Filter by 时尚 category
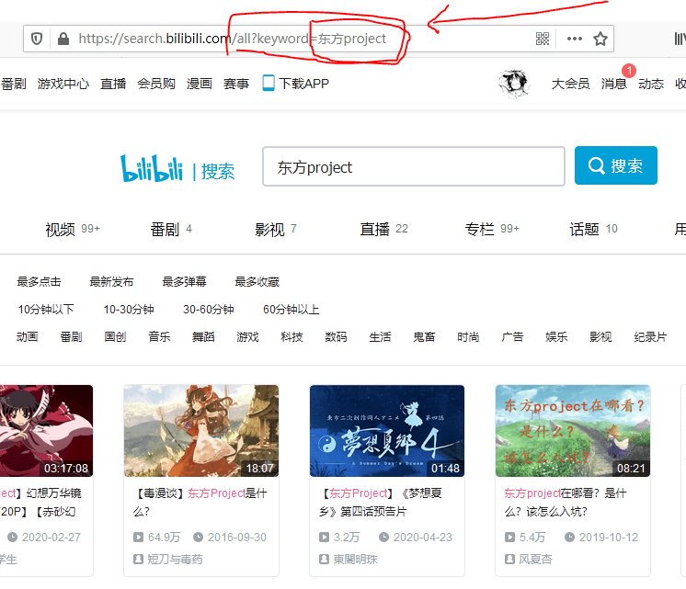Screen dimensions: 686x589 [x=468, y=336]
